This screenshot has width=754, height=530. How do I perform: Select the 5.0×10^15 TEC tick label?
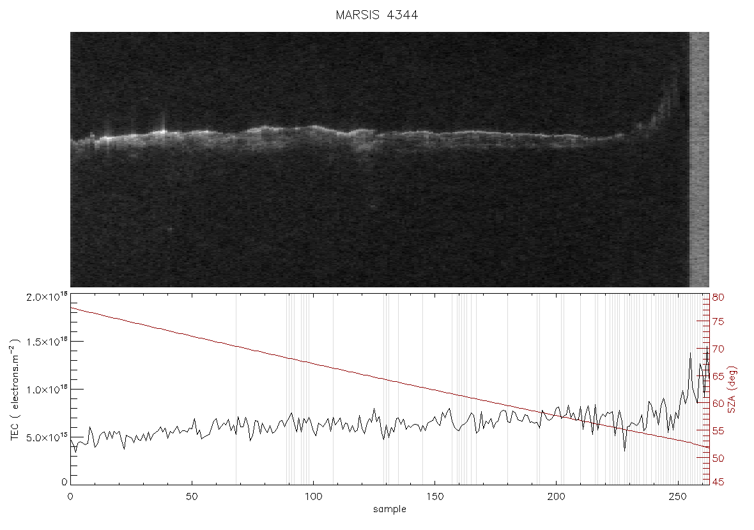click(47, 437)
